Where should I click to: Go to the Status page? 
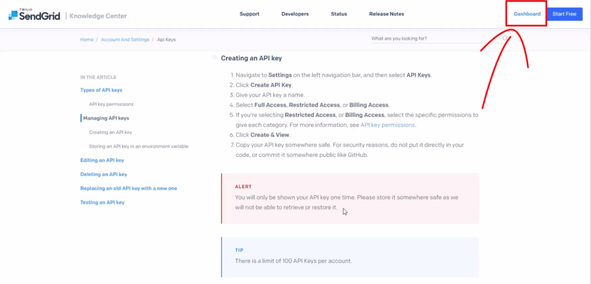(x=339, y=14)
